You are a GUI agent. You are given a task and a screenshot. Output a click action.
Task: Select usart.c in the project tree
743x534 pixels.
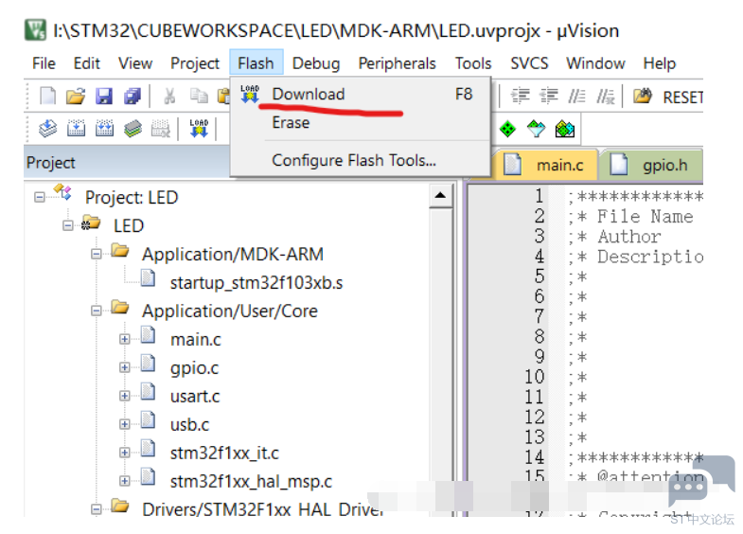click(195, 397)
